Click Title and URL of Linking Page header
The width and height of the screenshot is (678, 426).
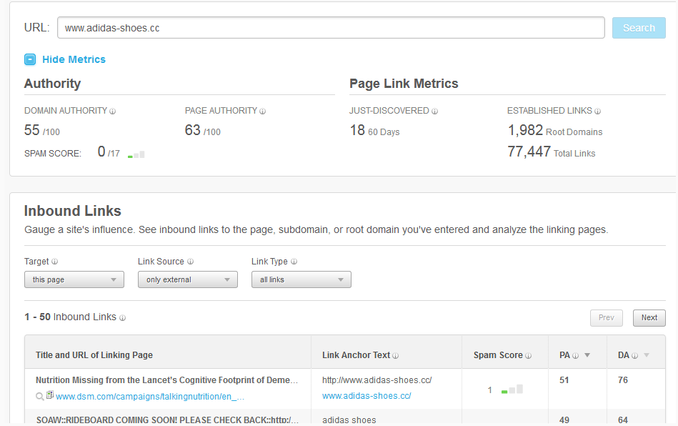(x=94, y=355)
